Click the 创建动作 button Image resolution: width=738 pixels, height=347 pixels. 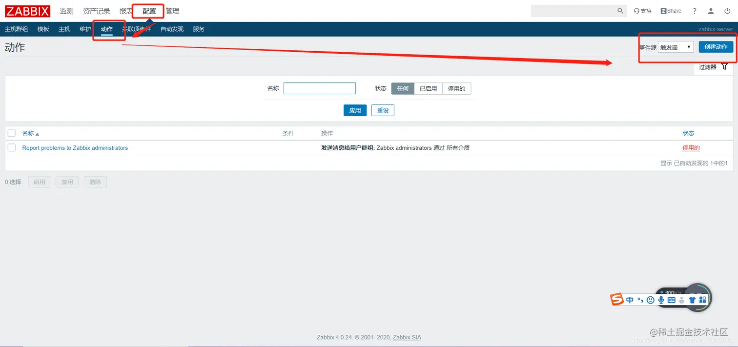(716, 47)
